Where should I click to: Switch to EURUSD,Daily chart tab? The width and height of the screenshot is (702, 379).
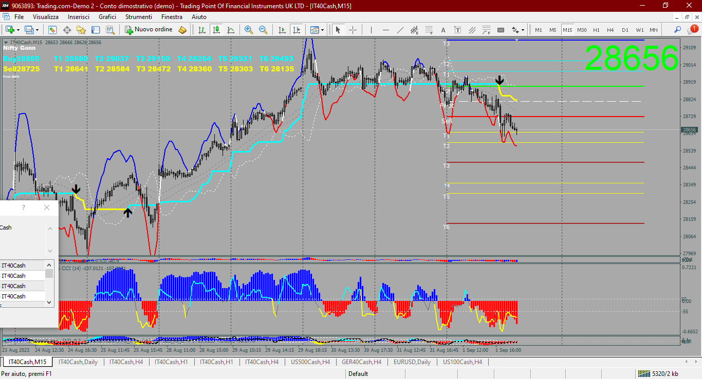(412, 362)
